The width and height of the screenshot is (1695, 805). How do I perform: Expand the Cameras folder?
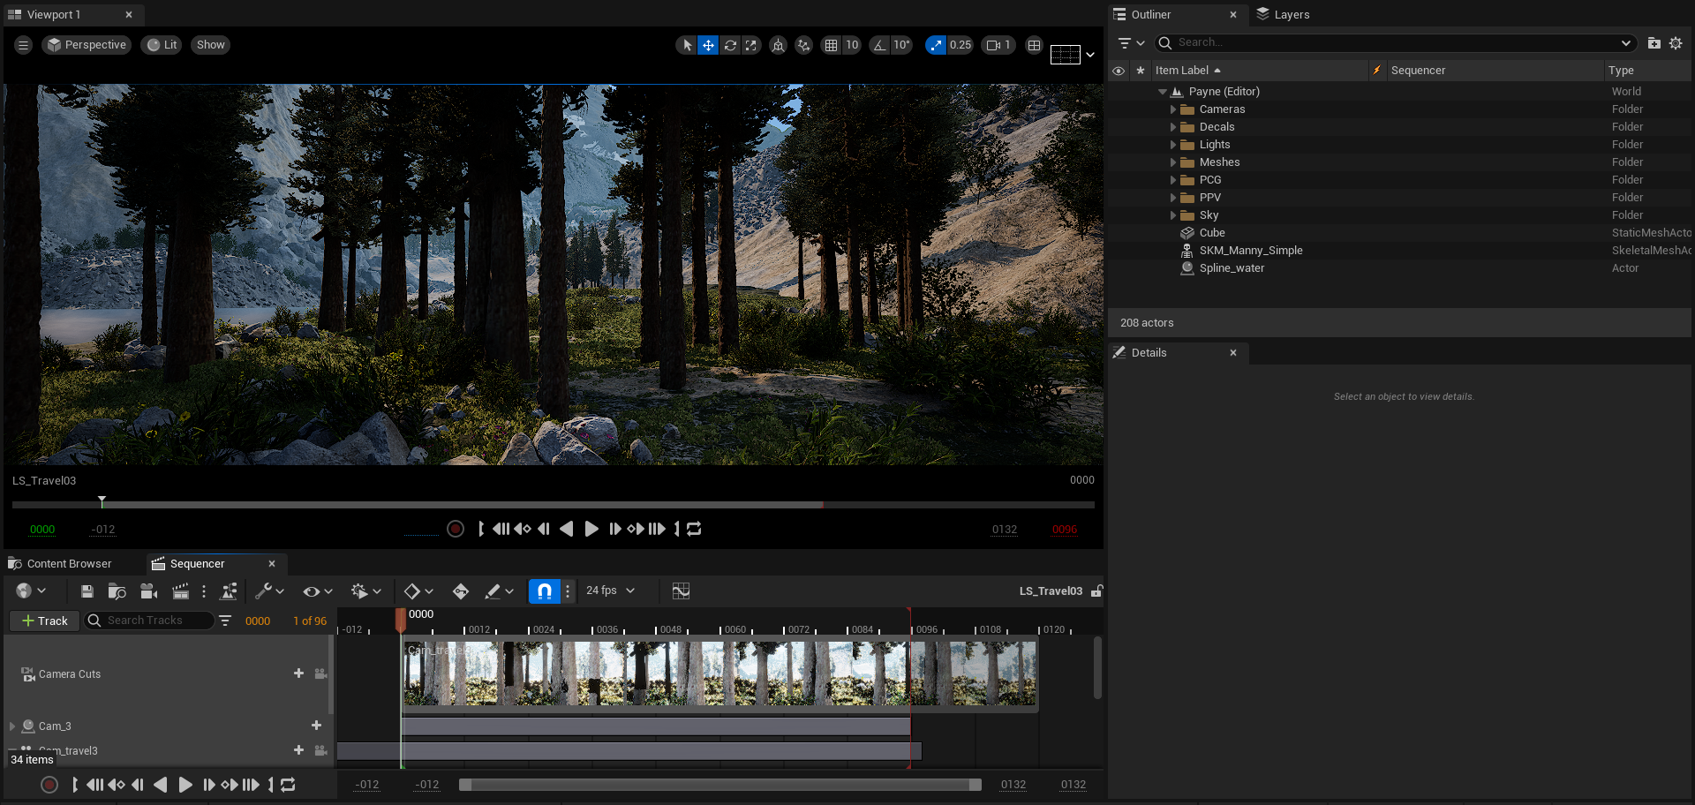coord(1173,109)
